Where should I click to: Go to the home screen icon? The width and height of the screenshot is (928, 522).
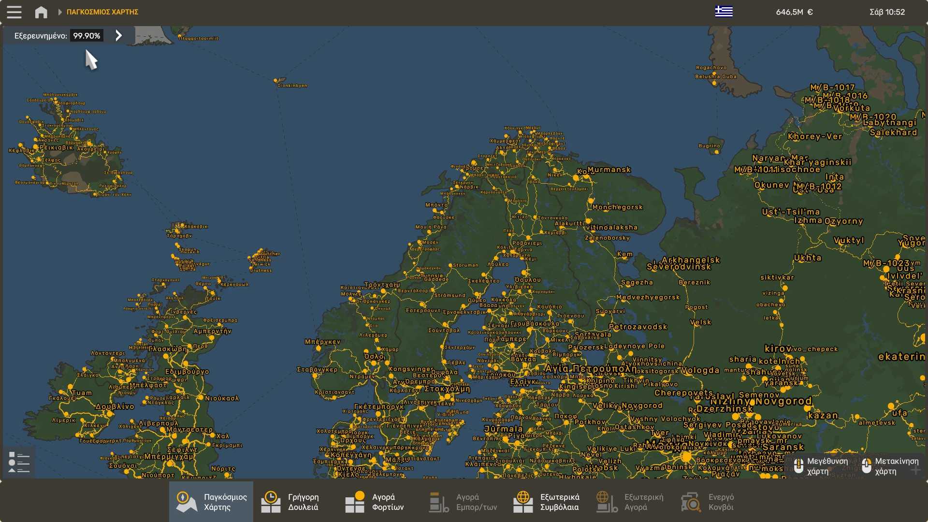tap(41, 12)
